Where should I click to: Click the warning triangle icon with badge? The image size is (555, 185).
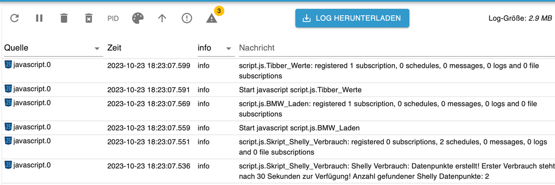(x=211, y=18)
